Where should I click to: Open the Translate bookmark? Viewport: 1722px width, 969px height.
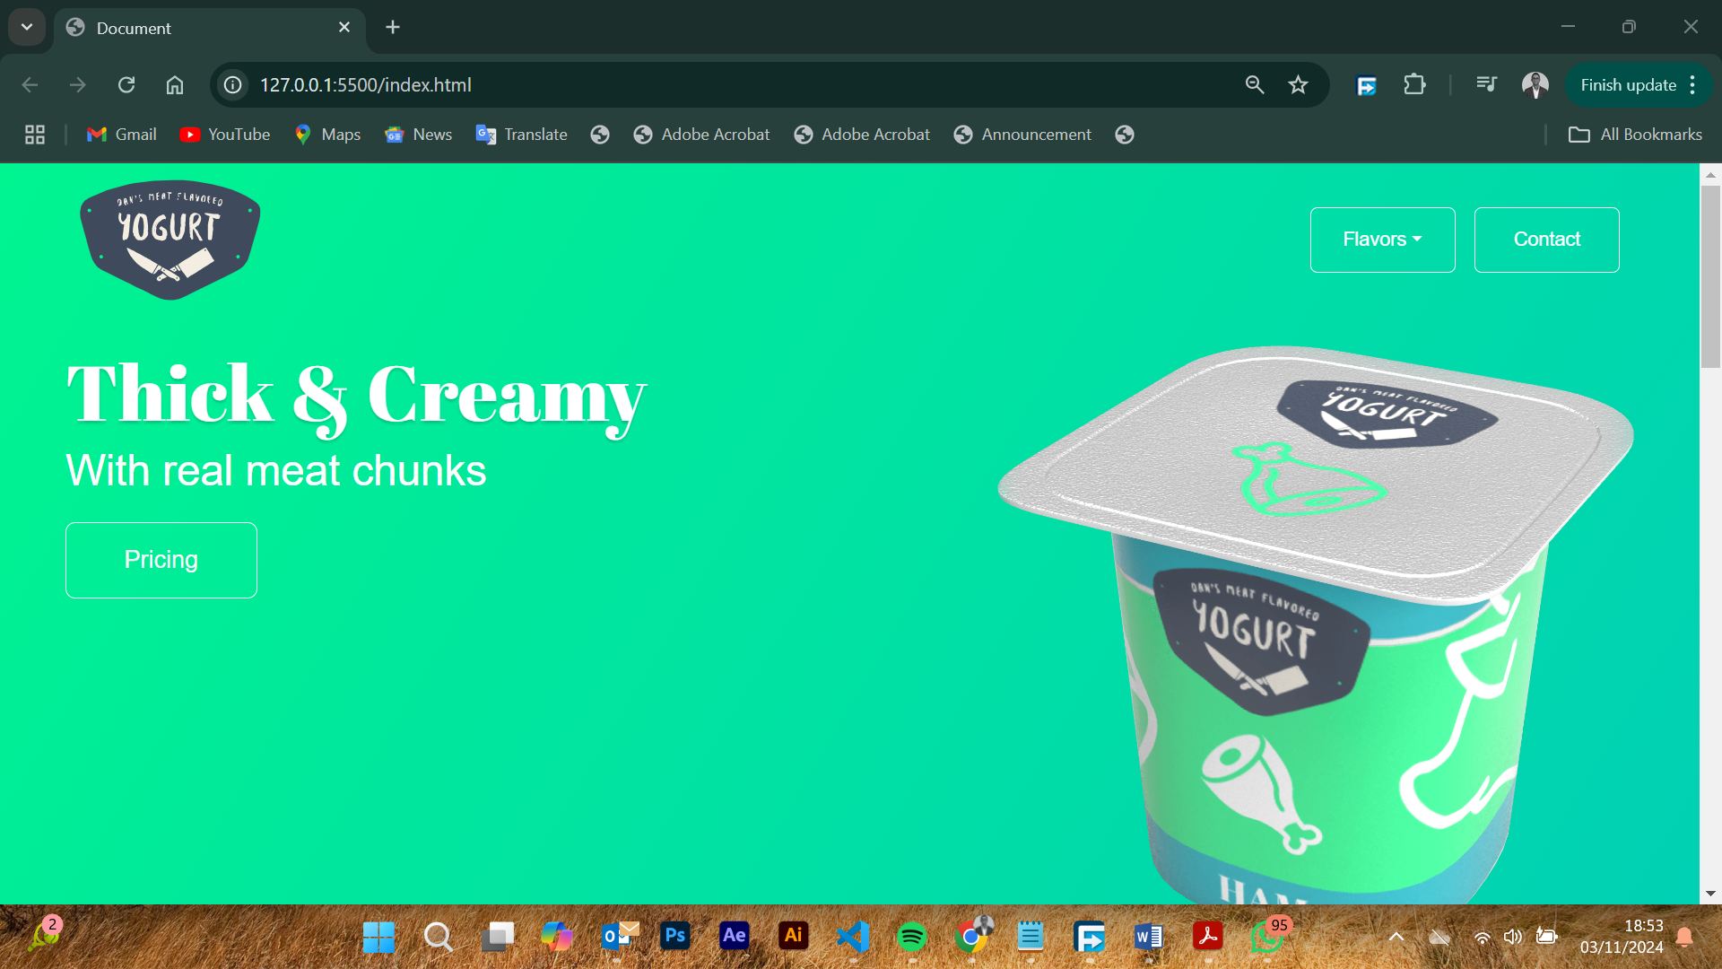pyautogui.click(x=522, y=135)
